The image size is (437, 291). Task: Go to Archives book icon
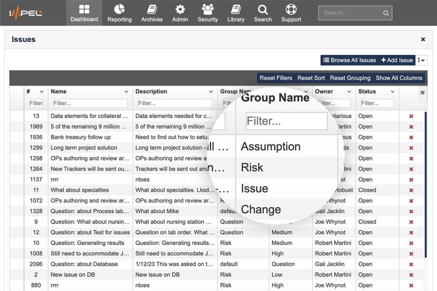click(152, 9)
